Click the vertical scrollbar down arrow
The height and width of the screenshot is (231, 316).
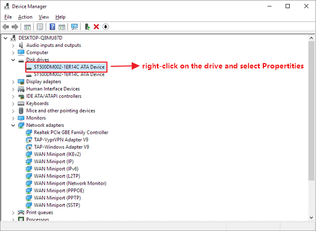311,218
